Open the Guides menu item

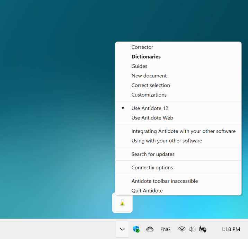click(x=139, y=66)
